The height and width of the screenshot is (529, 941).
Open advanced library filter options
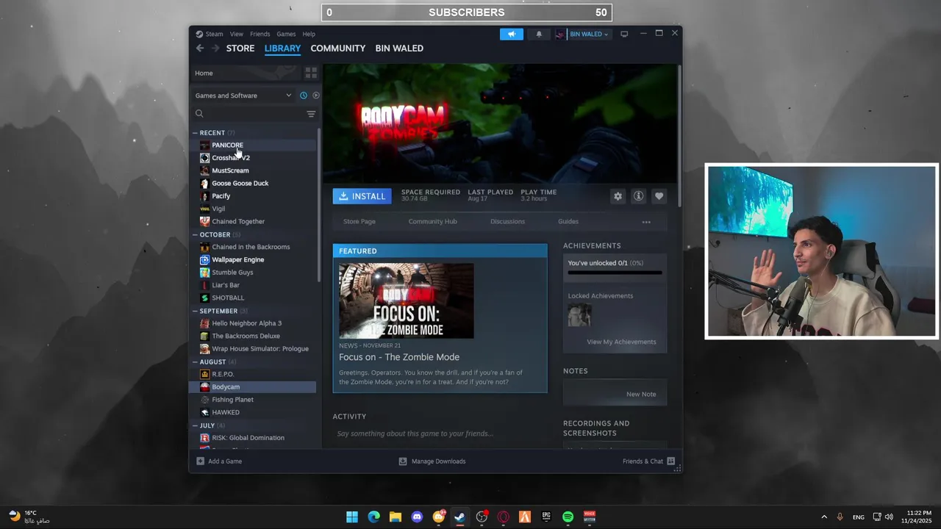tap(311, 114)
